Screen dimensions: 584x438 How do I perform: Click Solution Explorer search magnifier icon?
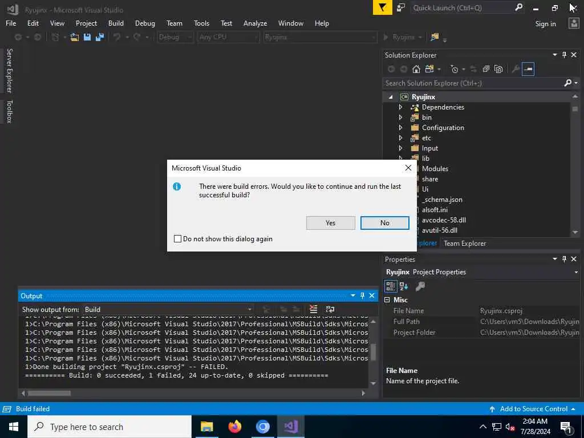pos(568,83)
